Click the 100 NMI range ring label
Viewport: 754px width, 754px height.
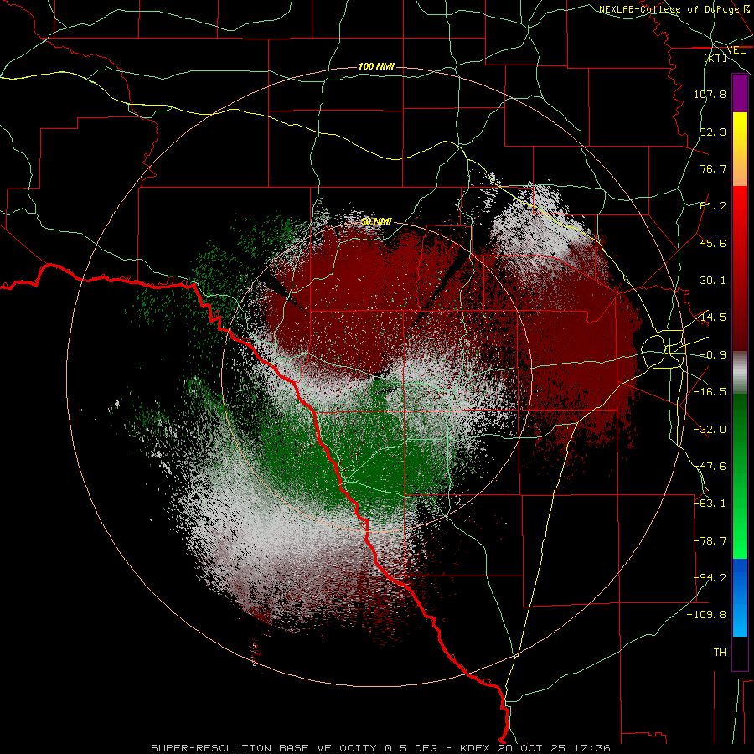tap(376, 66)
